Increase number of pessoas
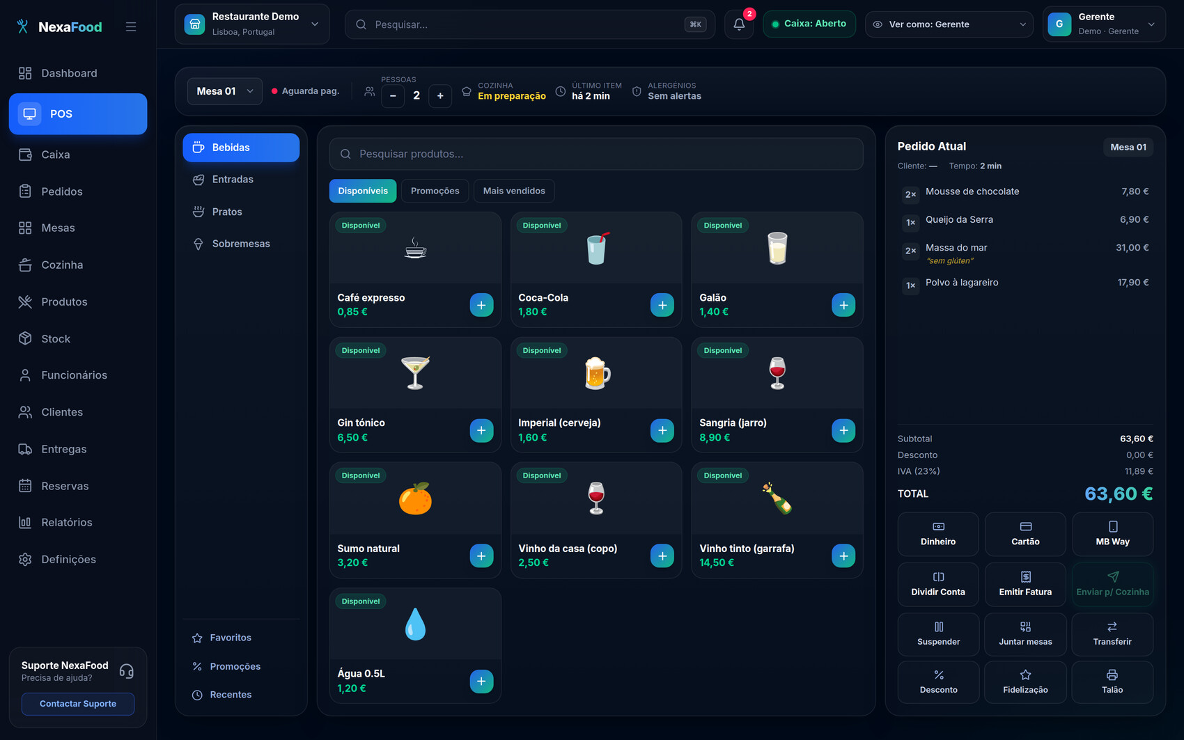The height and width of the screenshot is (740, 1184). 440,95
